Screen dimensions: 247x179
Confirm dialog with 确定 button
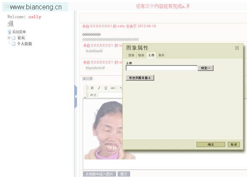coord(211,145)
